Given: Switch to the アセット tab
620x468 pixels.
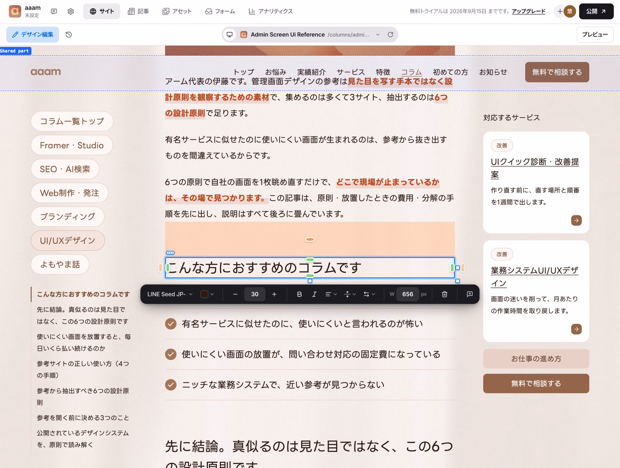Looking at the screenshot, I should coord(177,11).
